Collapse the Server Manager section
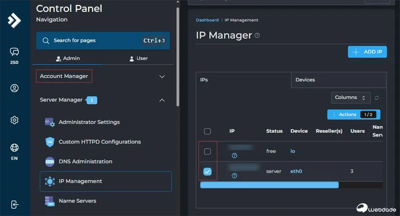 [x=162, y=100]
